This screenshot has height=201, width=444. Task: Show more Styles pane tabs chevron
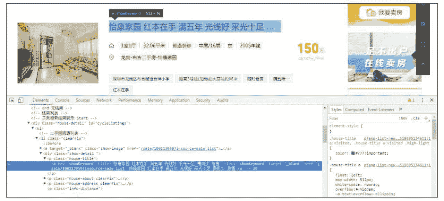point(401,110)
